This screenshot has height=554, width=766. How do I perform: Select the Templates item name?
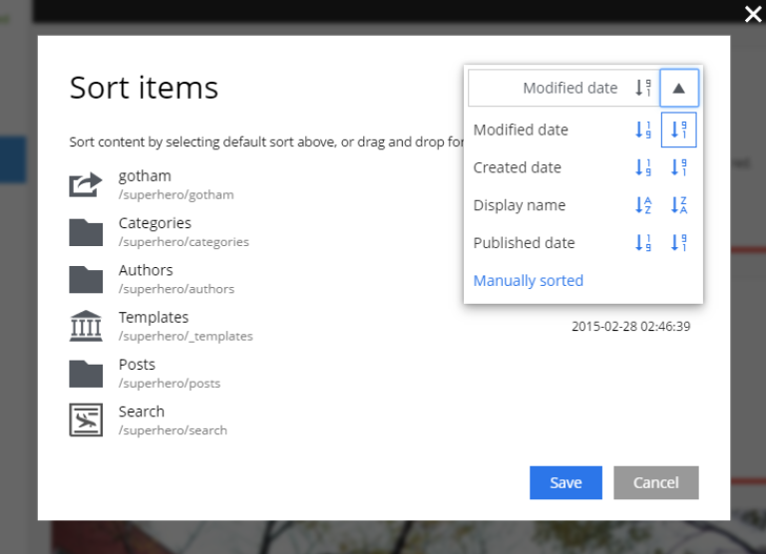coord(154,317)
